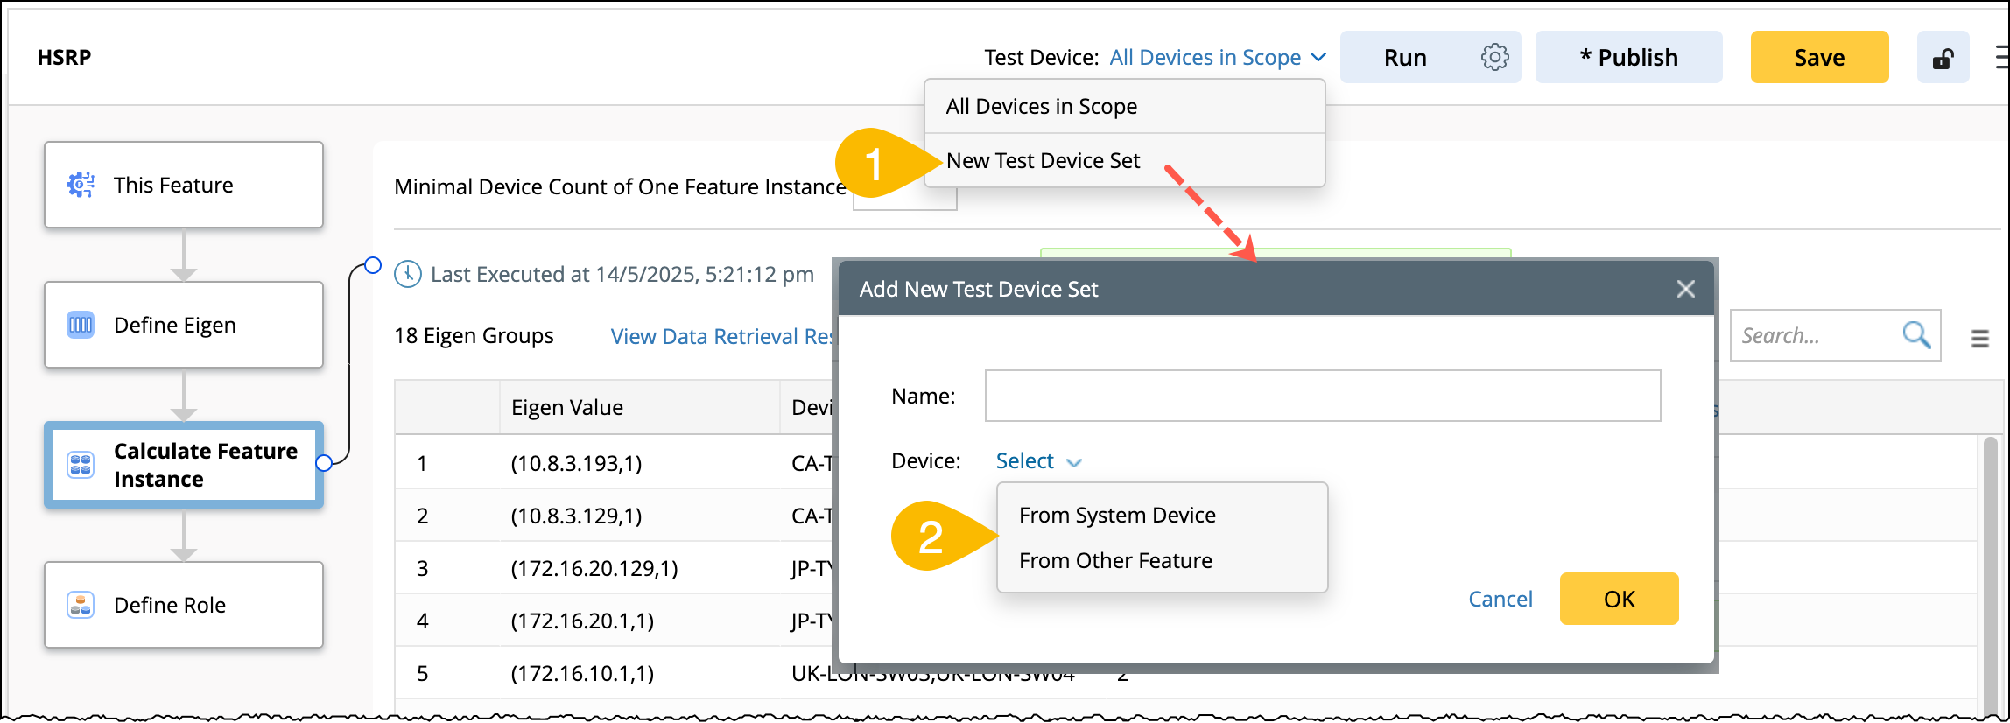2010x723 pixels.
Task: Pick From Other Feature menu entry
Action: [x=1115, y=561]
